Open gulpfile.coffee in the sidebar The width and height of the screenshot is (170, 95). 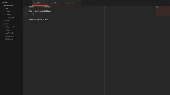(x=10, y=33)
